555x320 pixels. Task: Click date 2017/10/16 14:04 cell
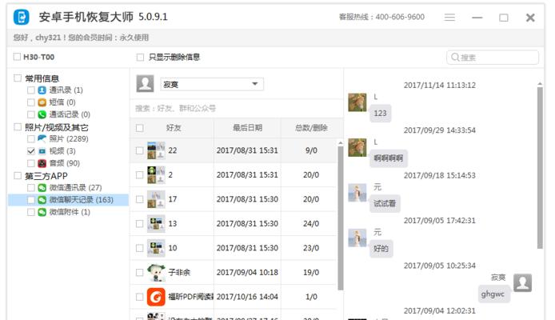click(247, 297)
